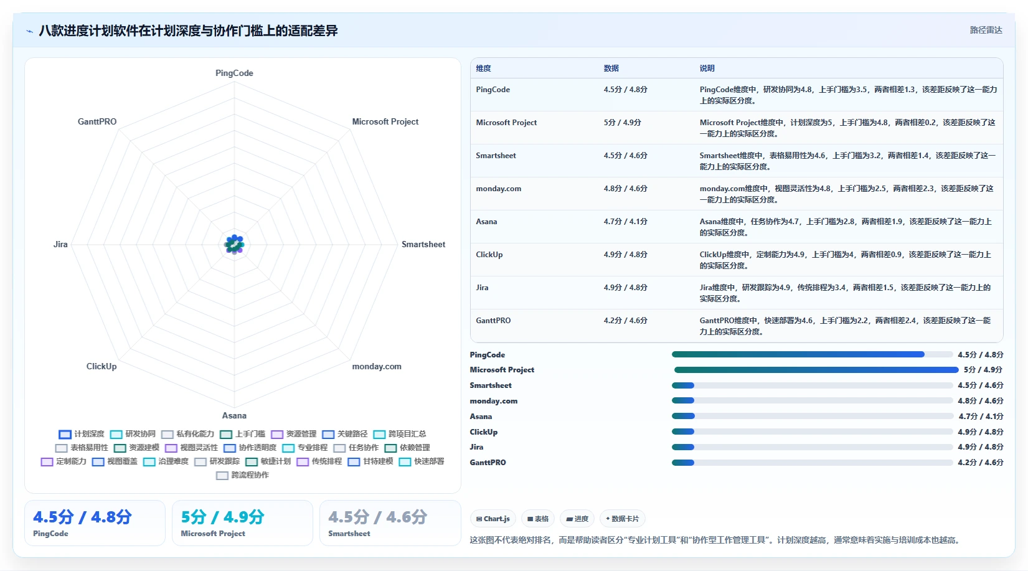1028x571 pixels.
Task: Click the GanttPRO radar axis label
Action: pyautogui.click(x=97, y=121)
